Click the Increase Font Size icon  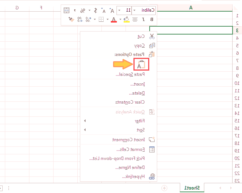point(112,10)
